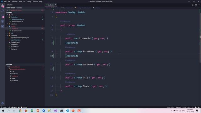The height and width of the screenshot is (113, 201).
Task: Click the Ln 10, Col cursor position indicator
Action: pos(171,107)
